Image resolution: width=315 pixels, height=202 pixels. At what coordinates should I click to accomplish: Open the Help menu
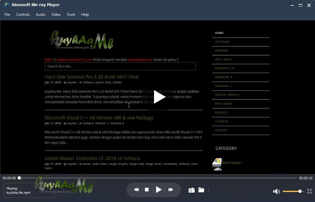85,15
